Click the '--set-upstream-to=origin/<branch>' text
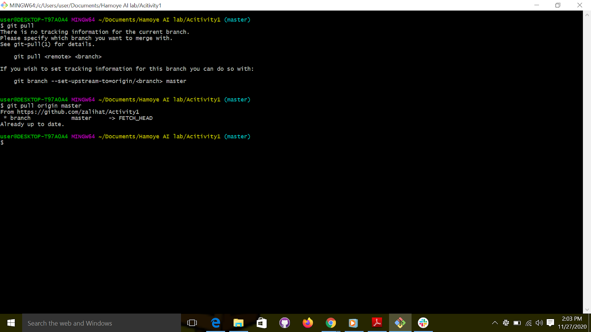This screenshot has width=591, height=332. pos(107,81)
